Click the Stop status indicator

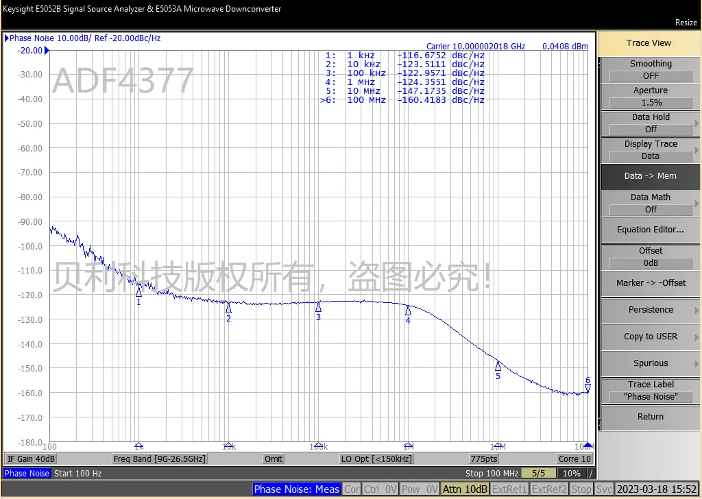pos(581,489)
